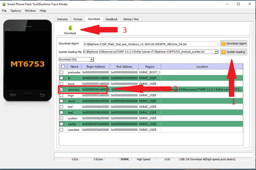The width and height of the screenshot is (256, 170).
Task: Check the tee1 partition checkbox
Action: (61, 107)
